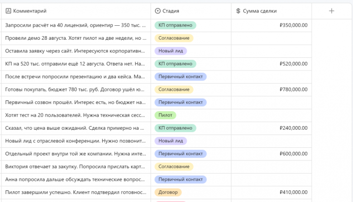This screenshot has width=353, height=202.
Task: Click empty amount cell in 'Провели демо' row
Action: [x=271, y=38]
